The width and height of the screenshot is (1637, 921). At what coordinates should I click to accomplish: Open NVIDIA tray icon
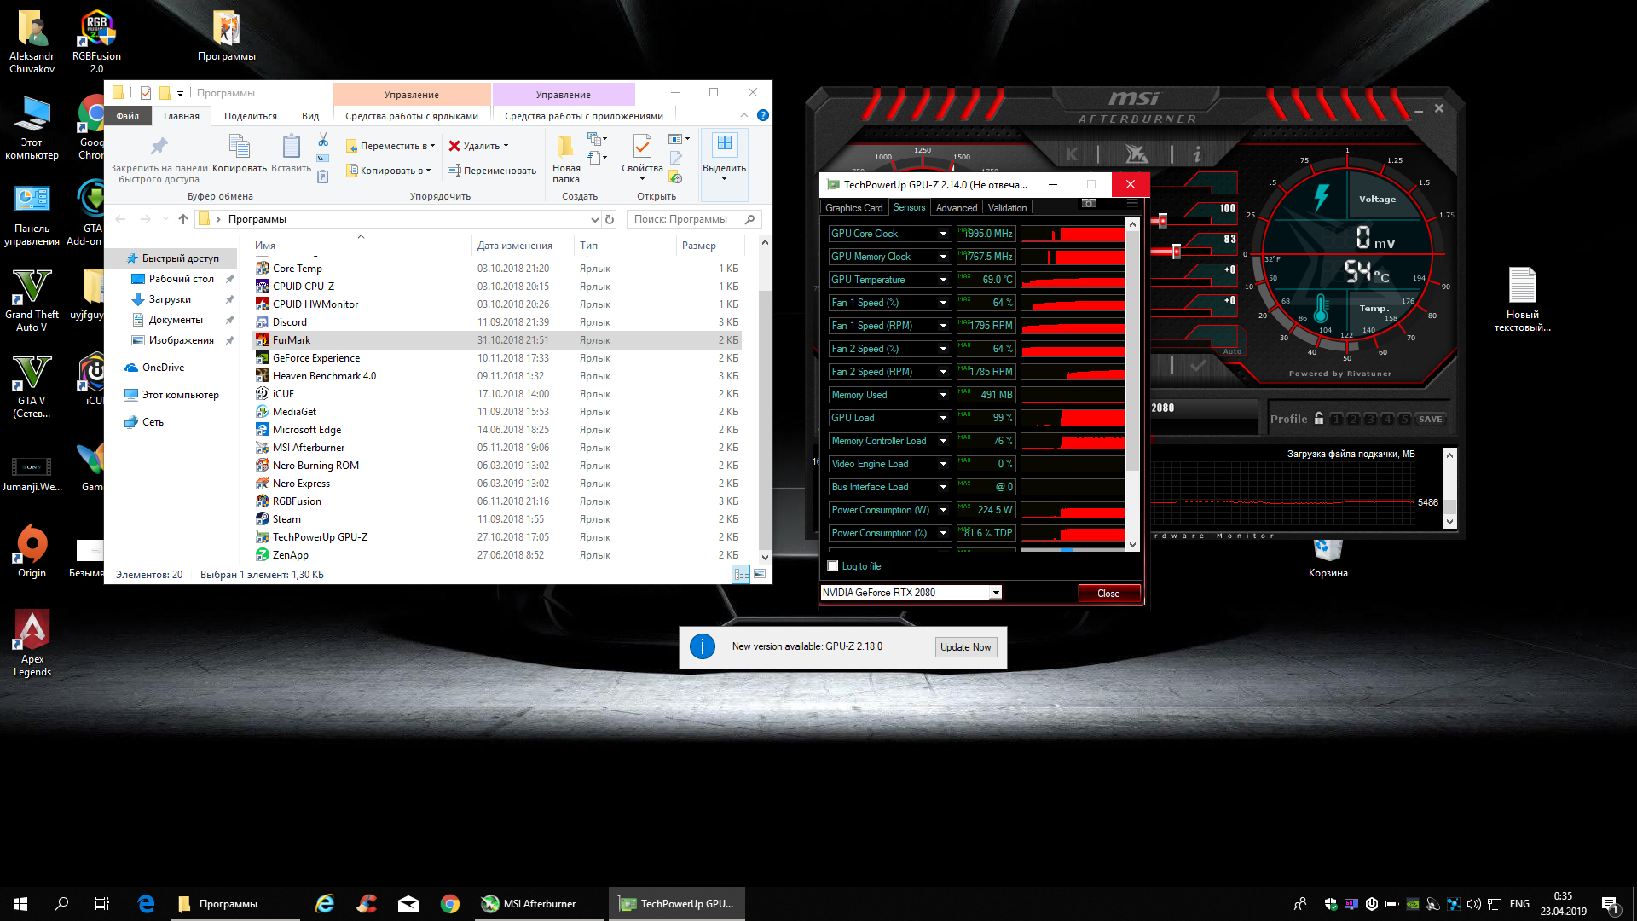tap(1413, 904)
